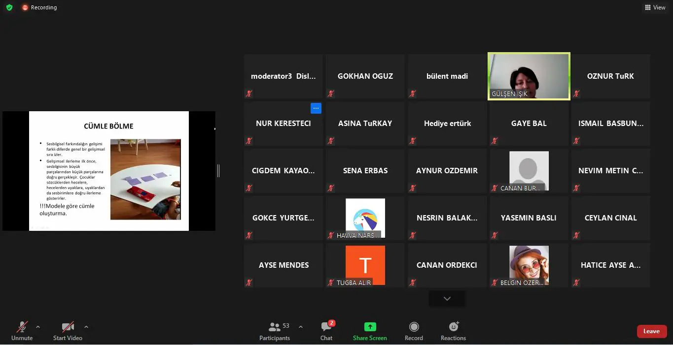Click the green encryption shield icon
The width and height of the screenshot is (673, 345).
(9, 7)
